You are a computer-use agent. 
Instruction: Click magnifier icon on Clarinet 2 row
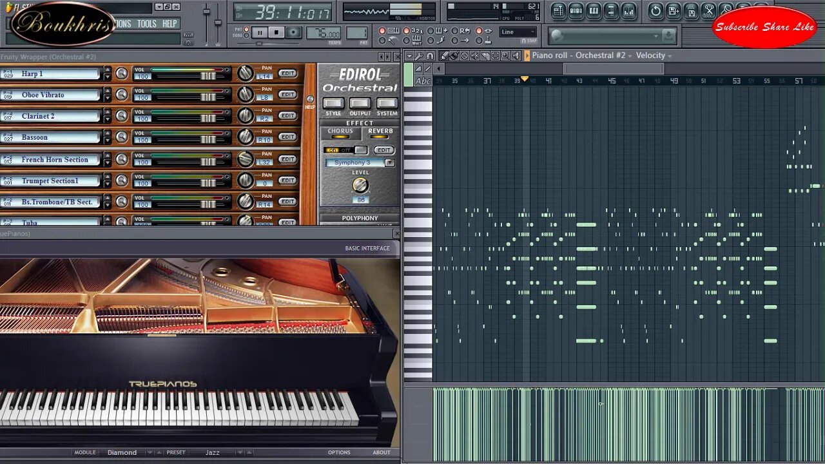(121, 116)
